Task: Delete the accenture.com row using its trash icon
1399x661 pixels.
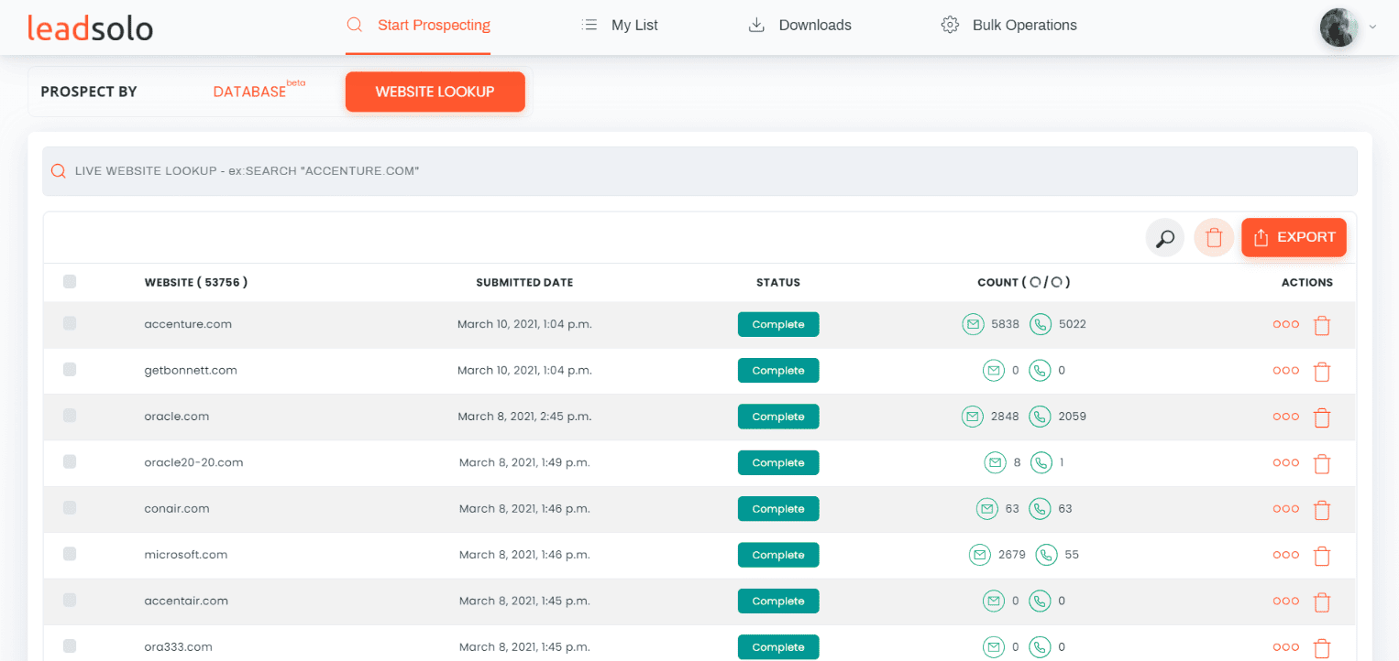Action: [x=1321, y=325]
